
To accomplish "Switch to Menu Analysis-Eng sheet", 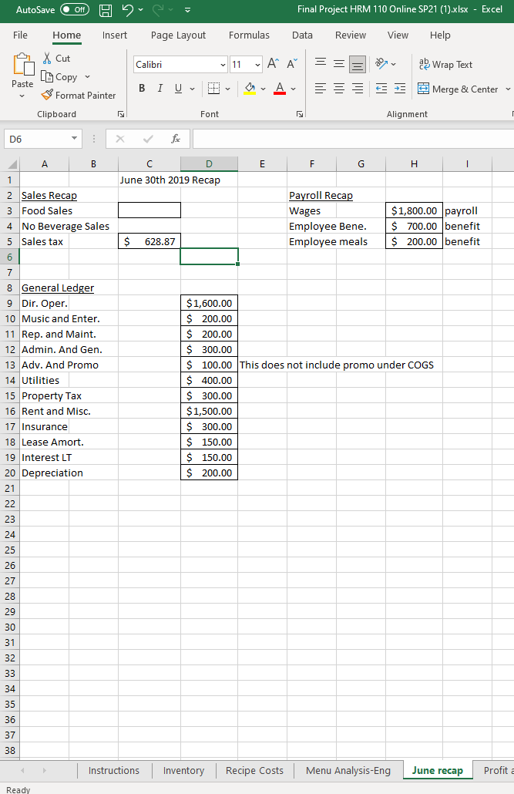I will pyautogui.click(x=348, y=770).
